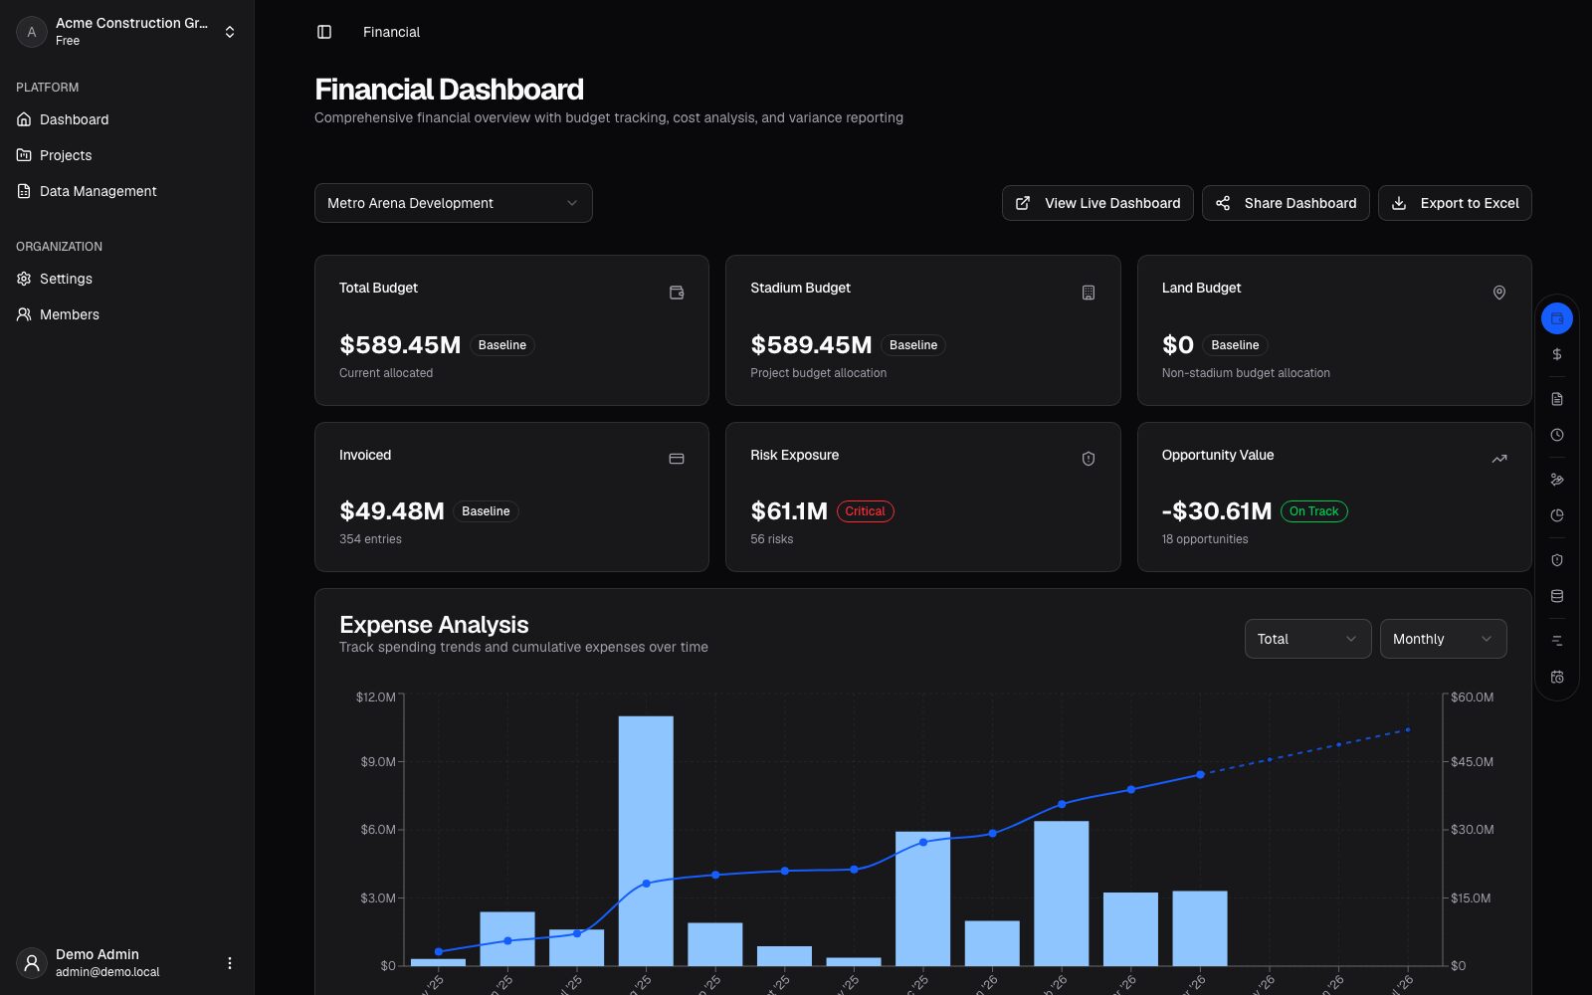The width and height of the screenshot is (1592, 995).
Task: Click the Baseline badge on Land Budget
Action: point(1235,345)
